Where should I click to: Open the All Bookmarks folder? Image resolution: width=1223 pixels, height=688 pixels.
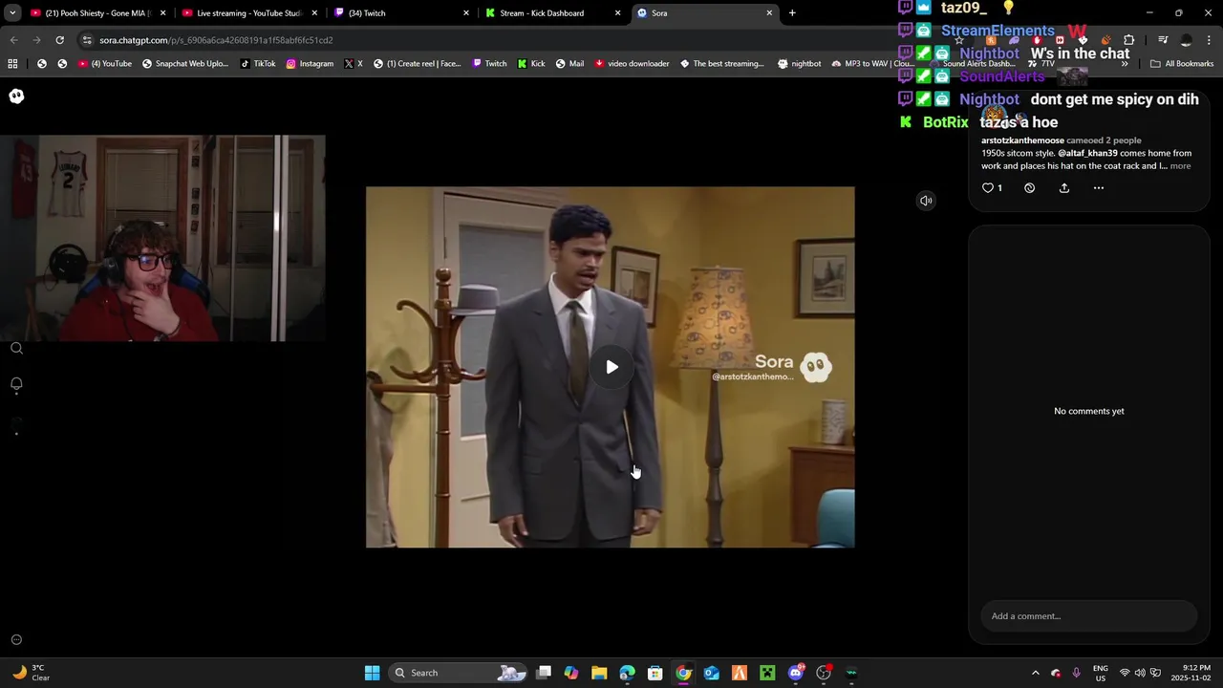(1182, 64)
